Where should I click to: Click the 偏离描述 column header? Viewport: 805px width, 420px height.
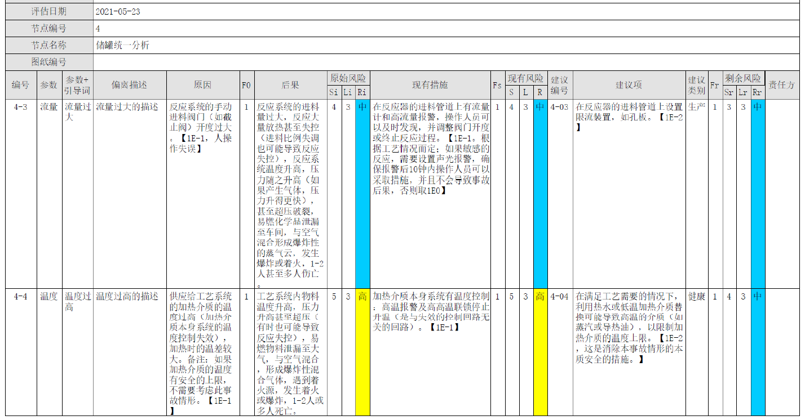[130, 85]
